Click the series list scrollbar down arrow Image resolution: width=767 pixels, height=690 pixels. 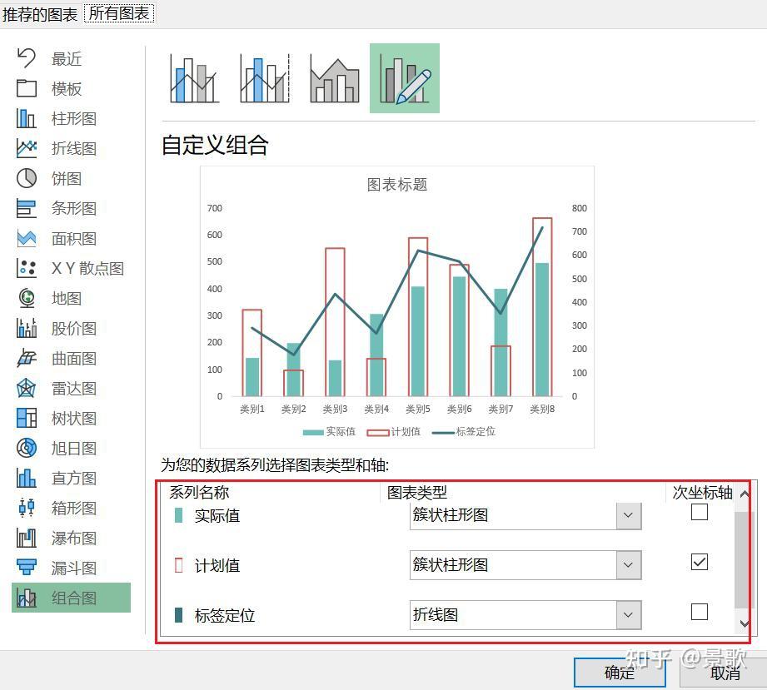pyautogui.click(x=745, y=623)
